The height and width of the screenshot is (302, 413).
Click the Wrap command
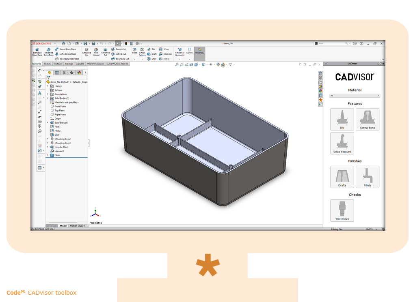point(164,49)
